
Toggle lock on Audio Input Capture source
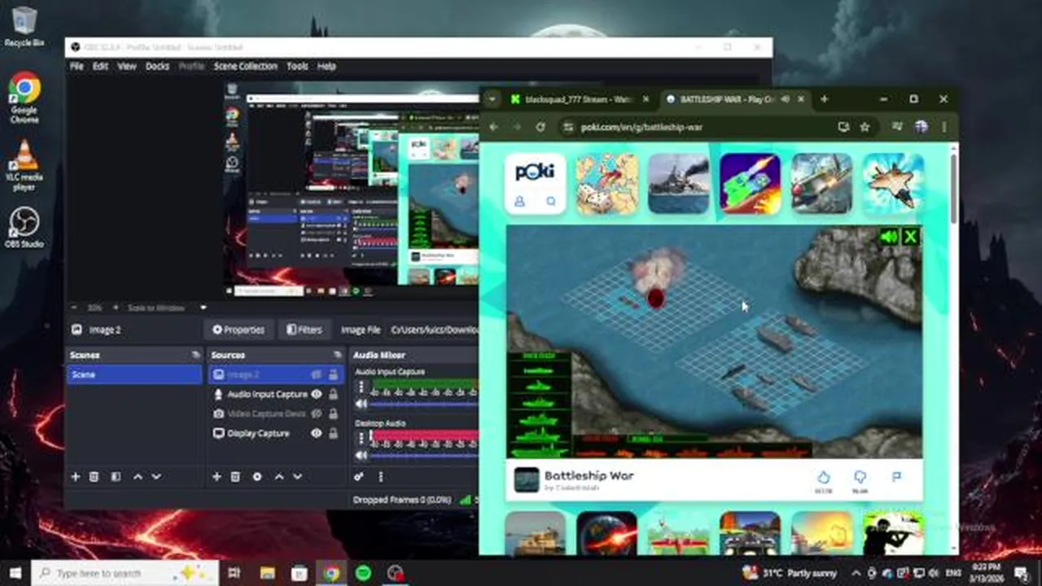click(x=333, y=394)
